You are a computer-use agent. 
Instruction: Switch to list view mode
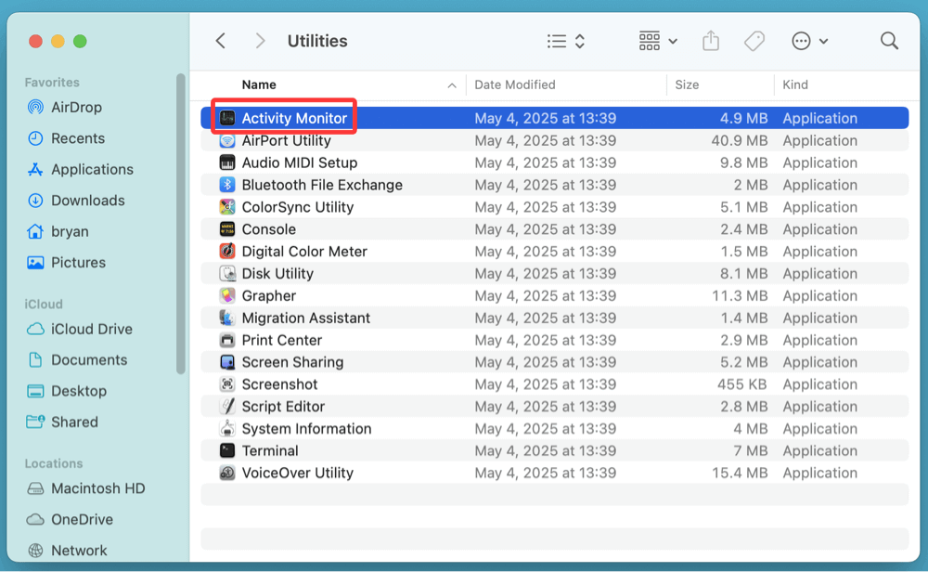coord(555,41)
